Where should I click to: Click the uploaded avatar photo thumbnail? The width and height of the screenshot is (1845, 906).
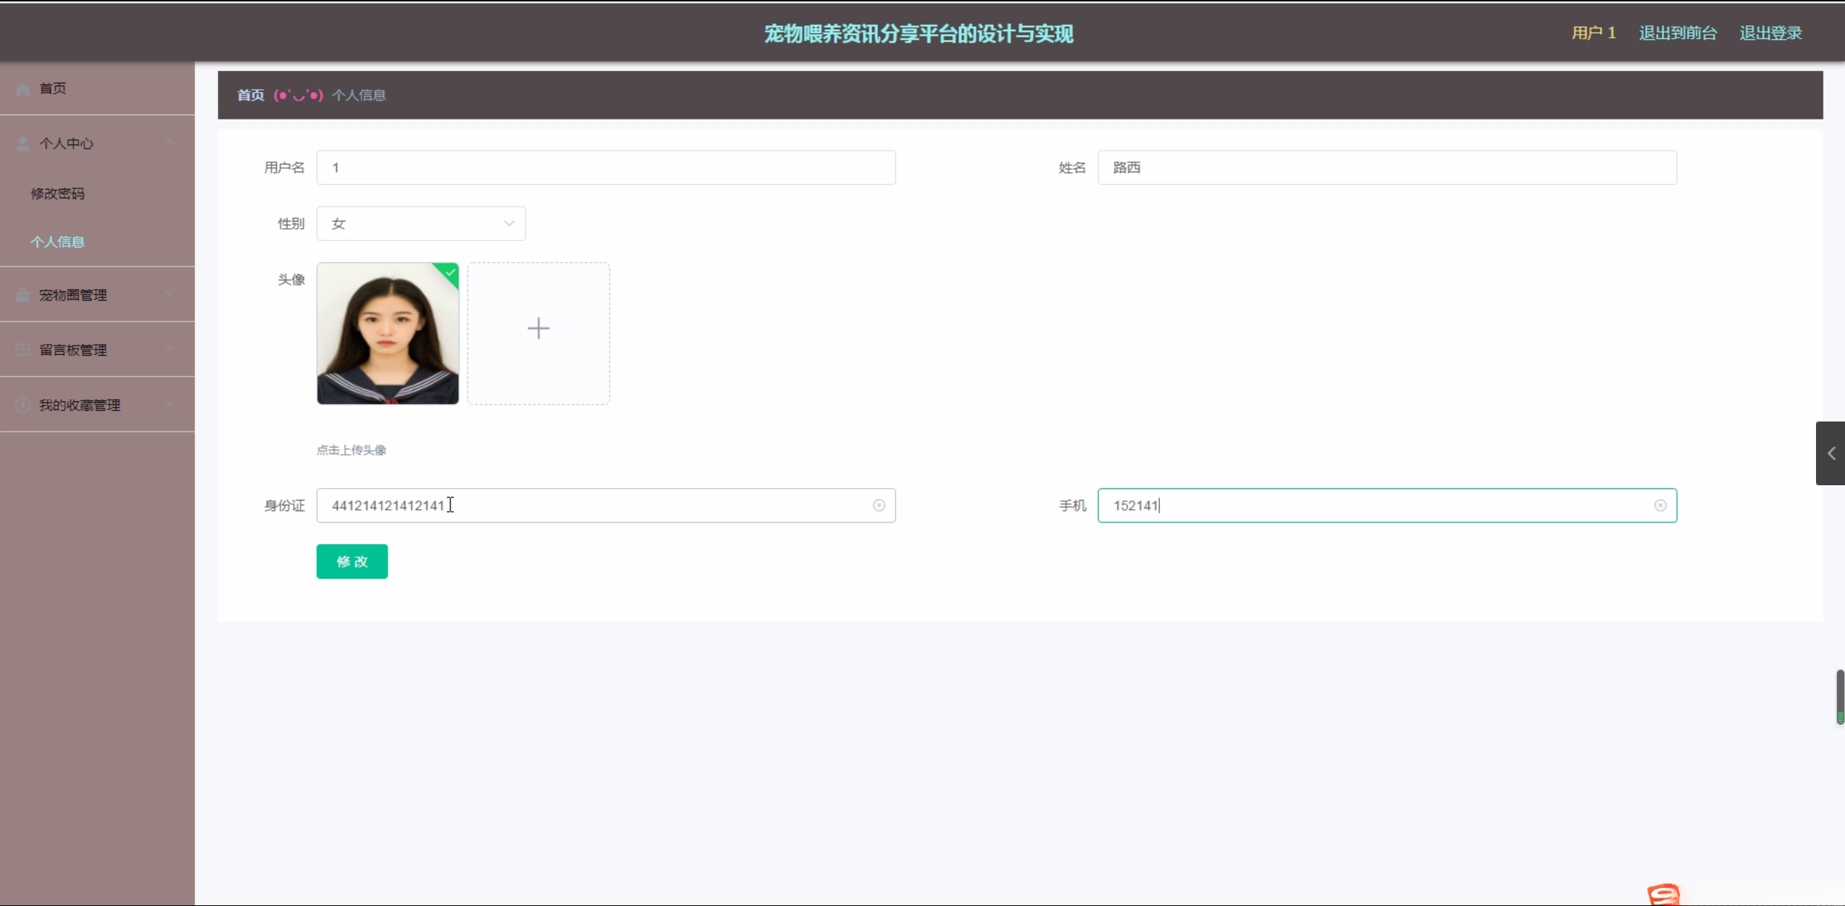[x=388, y=333]
